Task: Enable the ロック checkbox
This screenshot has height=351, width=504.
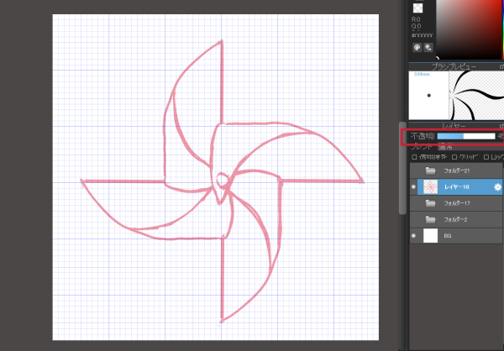Action: [486, 157]
